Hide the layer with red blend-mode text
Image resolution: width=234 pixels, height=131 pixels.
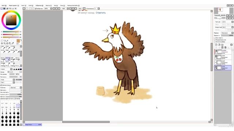[x=216, y=51]
